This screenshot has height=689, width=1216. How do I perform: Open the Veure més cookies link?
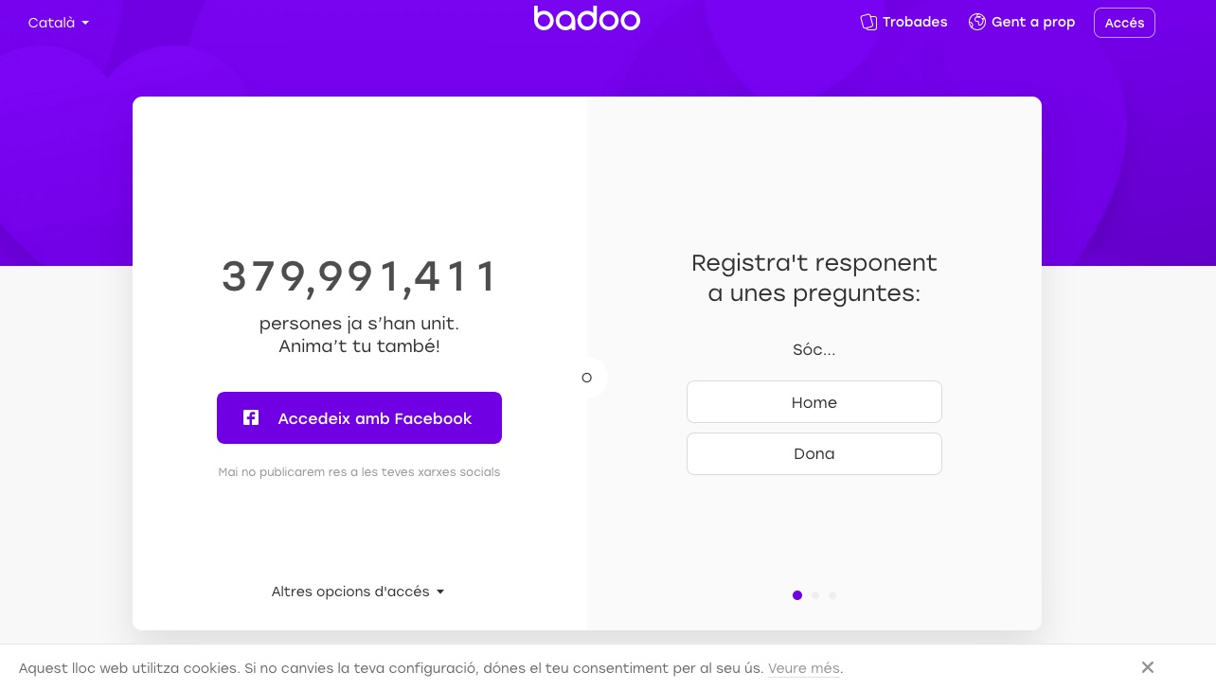click(x=803, y=668)
